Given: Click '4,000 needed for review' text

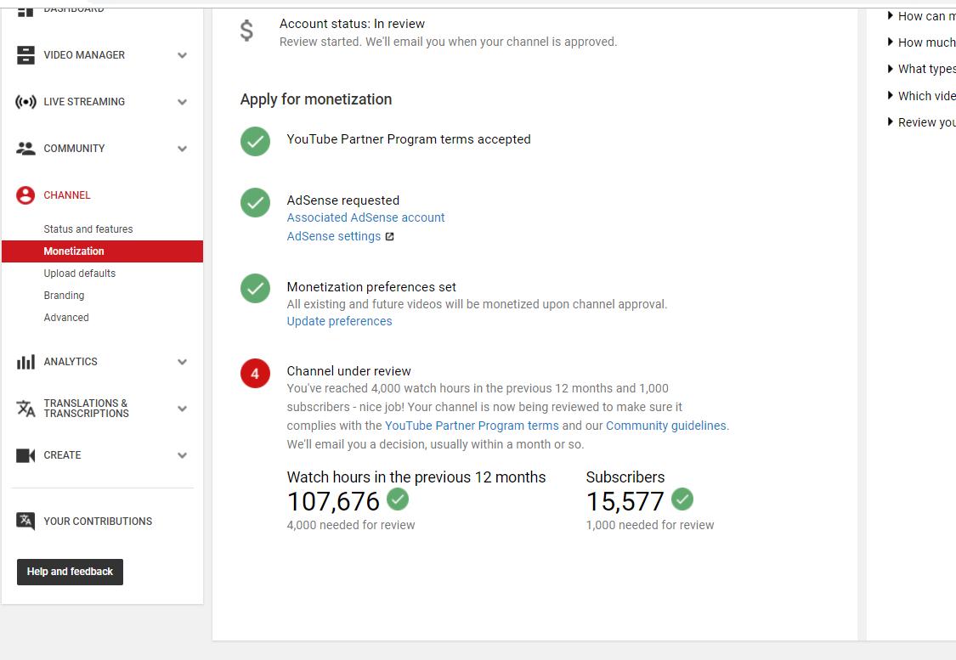Looking at the screenshot, I should 351,525.
